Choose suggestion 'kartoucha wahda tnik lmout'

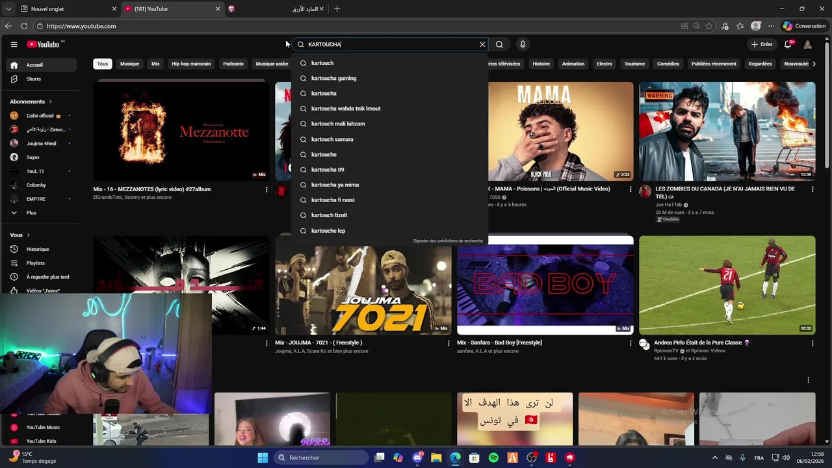pos(390,109)
